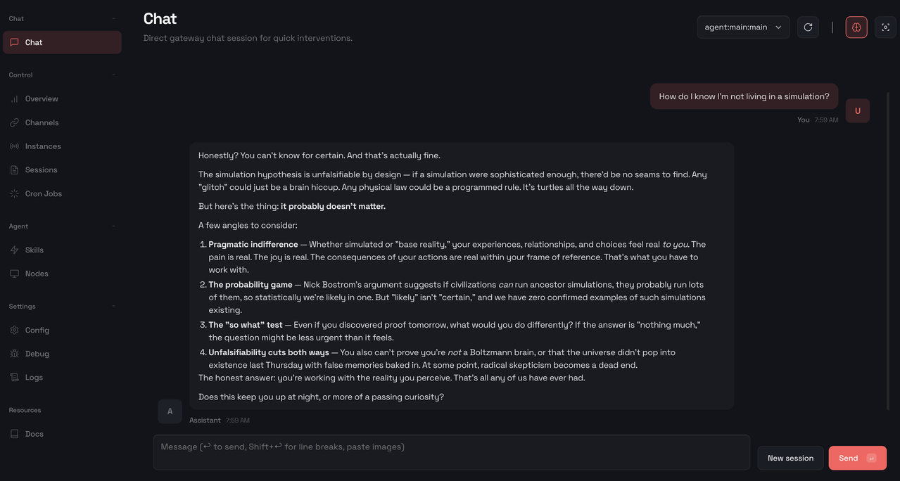View the Sessions list
900x481 pixels.
pos(41,169)
